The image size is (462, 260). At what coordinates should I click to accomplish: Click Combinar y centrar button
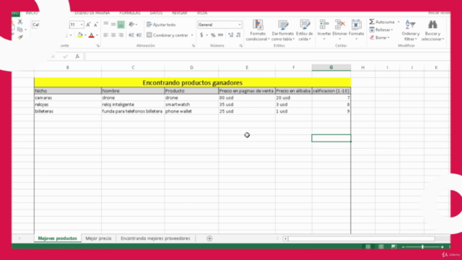point(167,35)
